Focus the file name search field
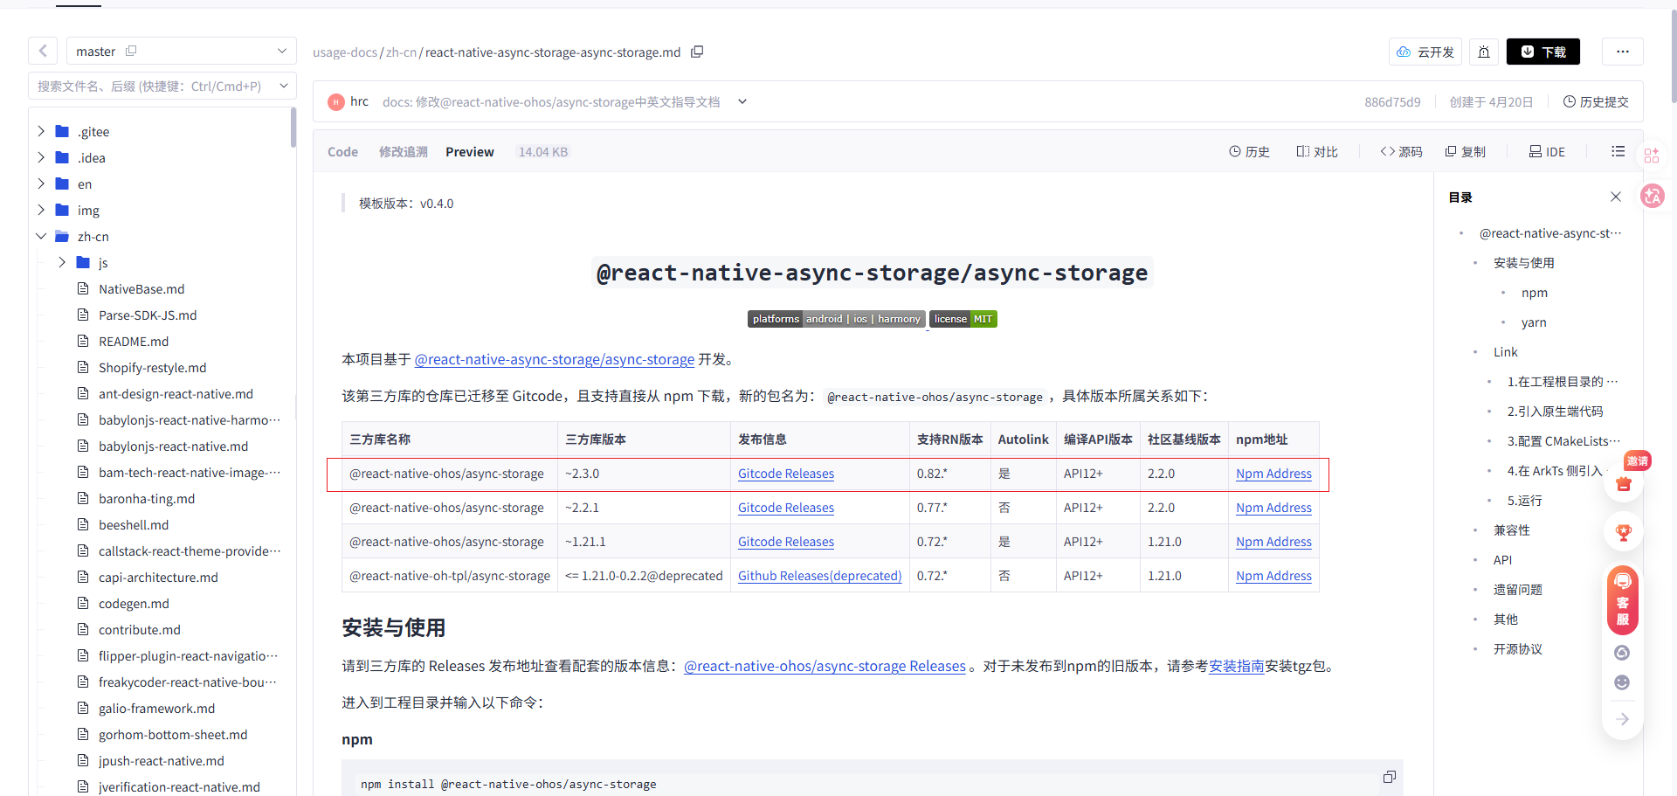The image size is (1677, 796). click(x=153, y=86)
